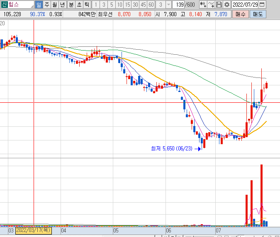Click the best bid price 8,050
Viewport: 280px width, 237px height.
coord(145,14)
